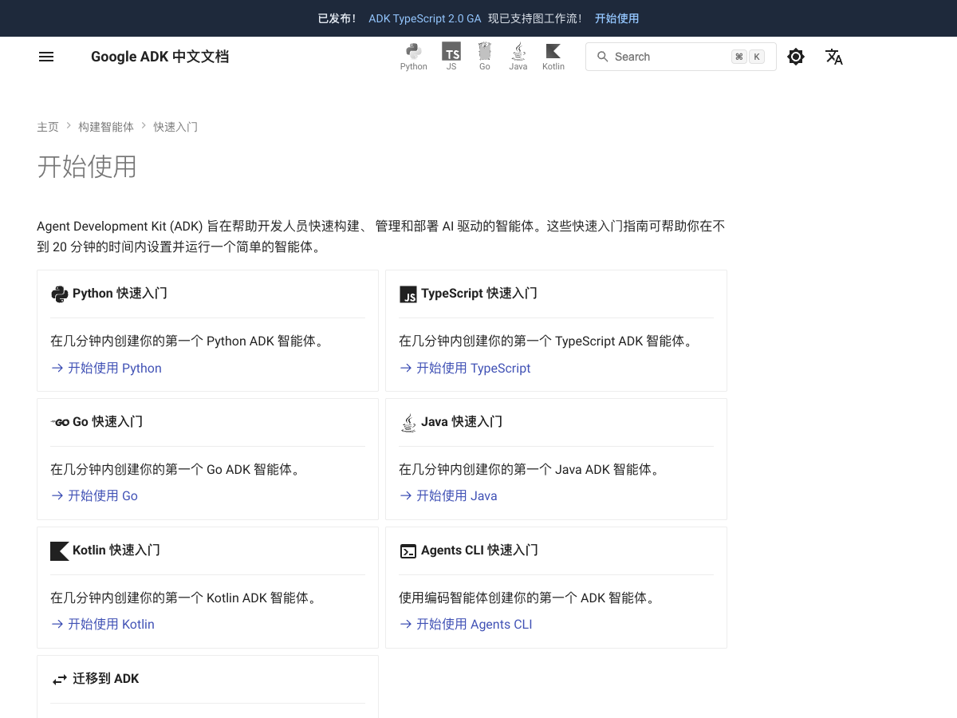Select the Kotlin language icon in header

coord(553,57)
